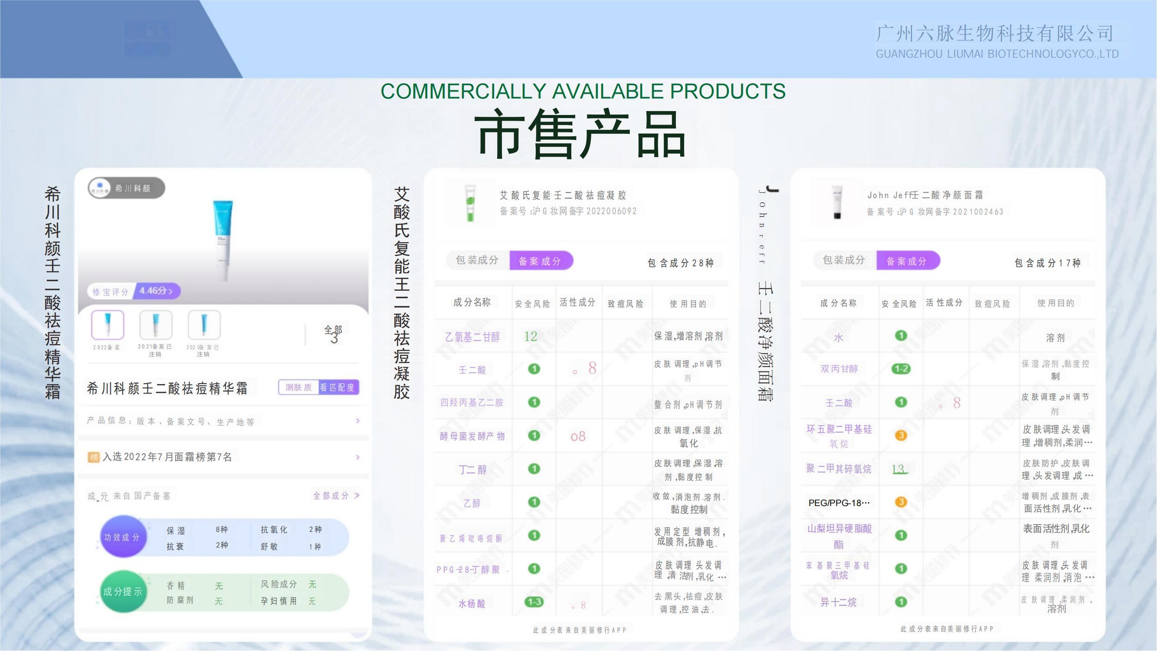Screen dimensions: 1157x651
Task: Select the 2022备案 product thumbnail
Action: coord(107,325)
